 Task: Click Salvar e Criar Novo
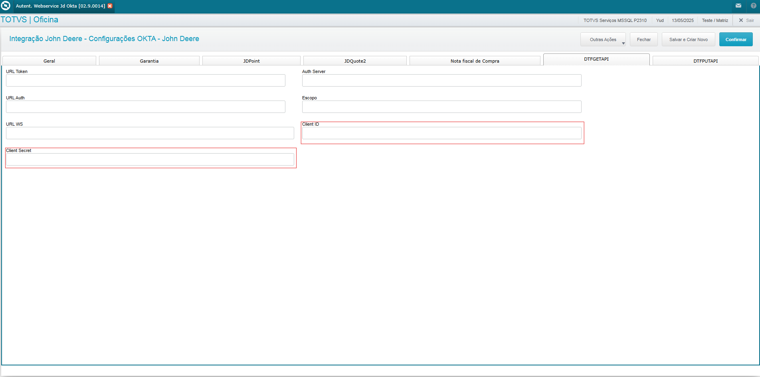tap(689, 39)
